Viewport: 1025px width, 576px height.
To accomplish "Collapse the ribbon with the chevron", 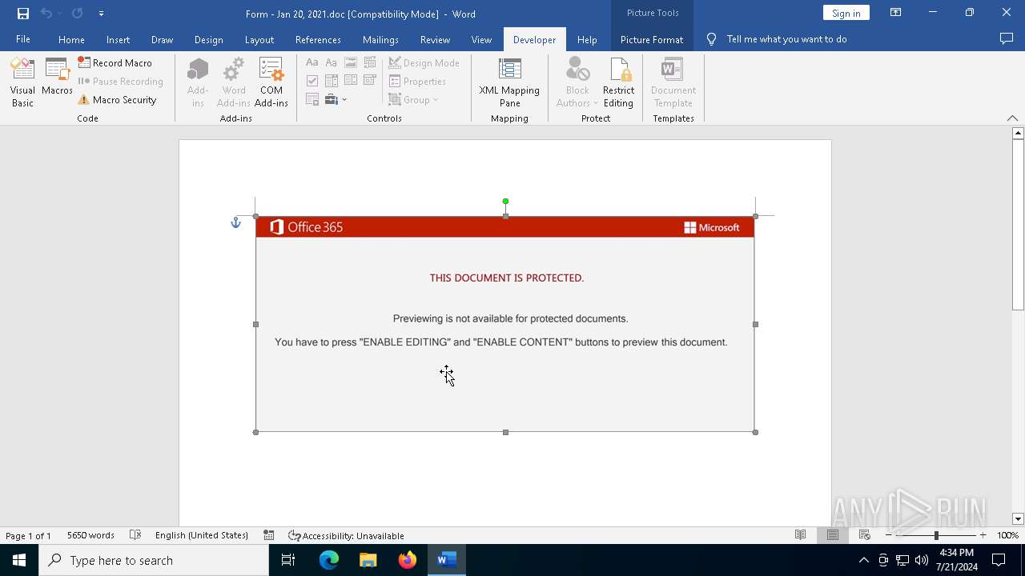I will tap(1012, 118).
